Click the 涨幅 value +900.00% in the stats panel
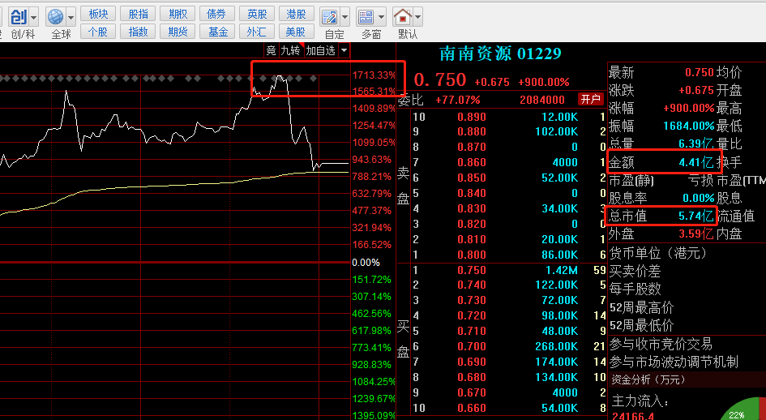This screenshot has height=420, width=766. coord(689,108)
